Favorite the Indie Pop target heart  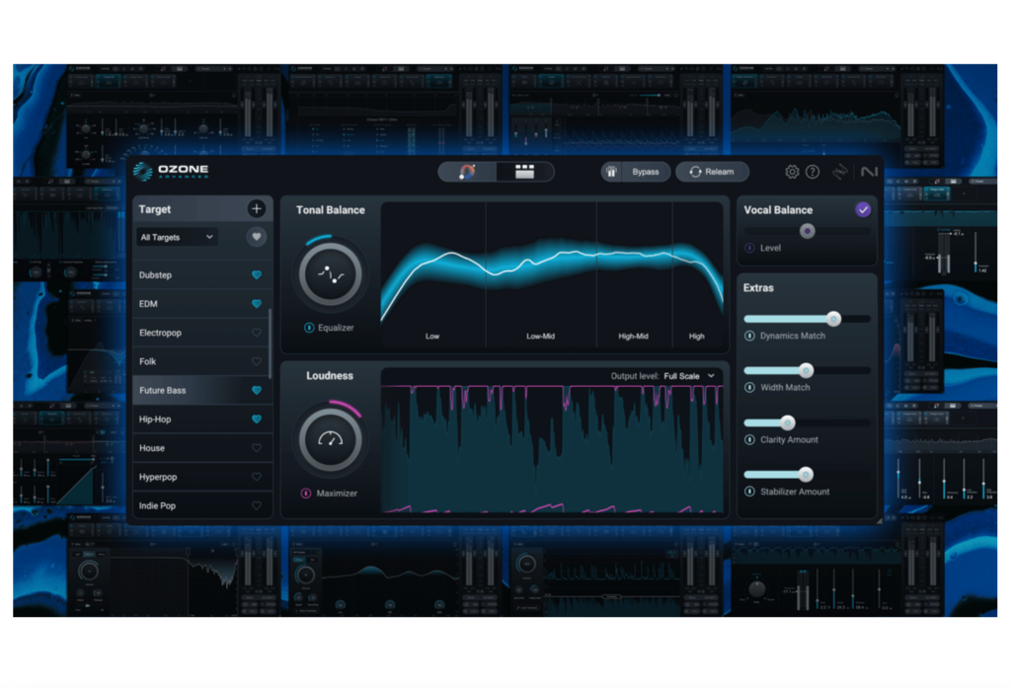[256, 505]
